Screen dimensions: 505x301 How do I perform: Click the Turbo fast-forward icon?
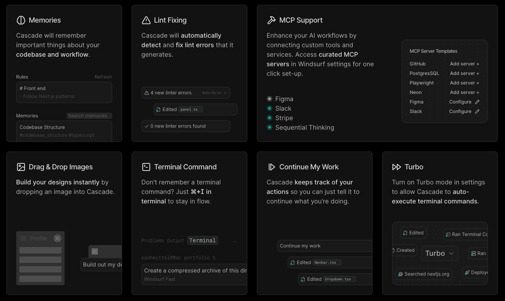tap(396, 167)
